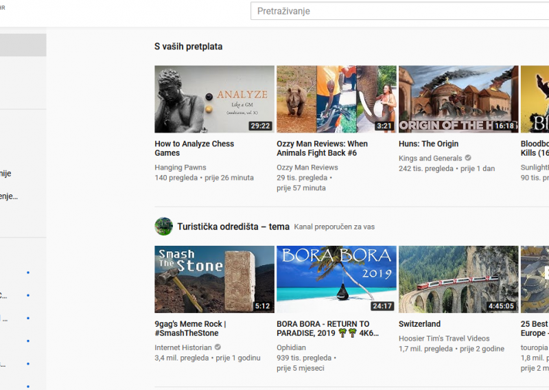Click the '242 tis. pregleda • prije 1 dan' text
549x390 pixels.
coord(447,168)
